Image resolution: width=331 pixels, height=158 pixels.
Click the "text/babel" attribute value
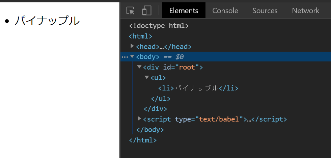(x=219, y=120)
